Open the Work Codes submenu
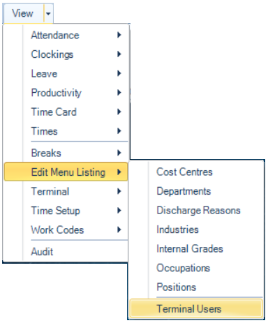 click(66, 230)
